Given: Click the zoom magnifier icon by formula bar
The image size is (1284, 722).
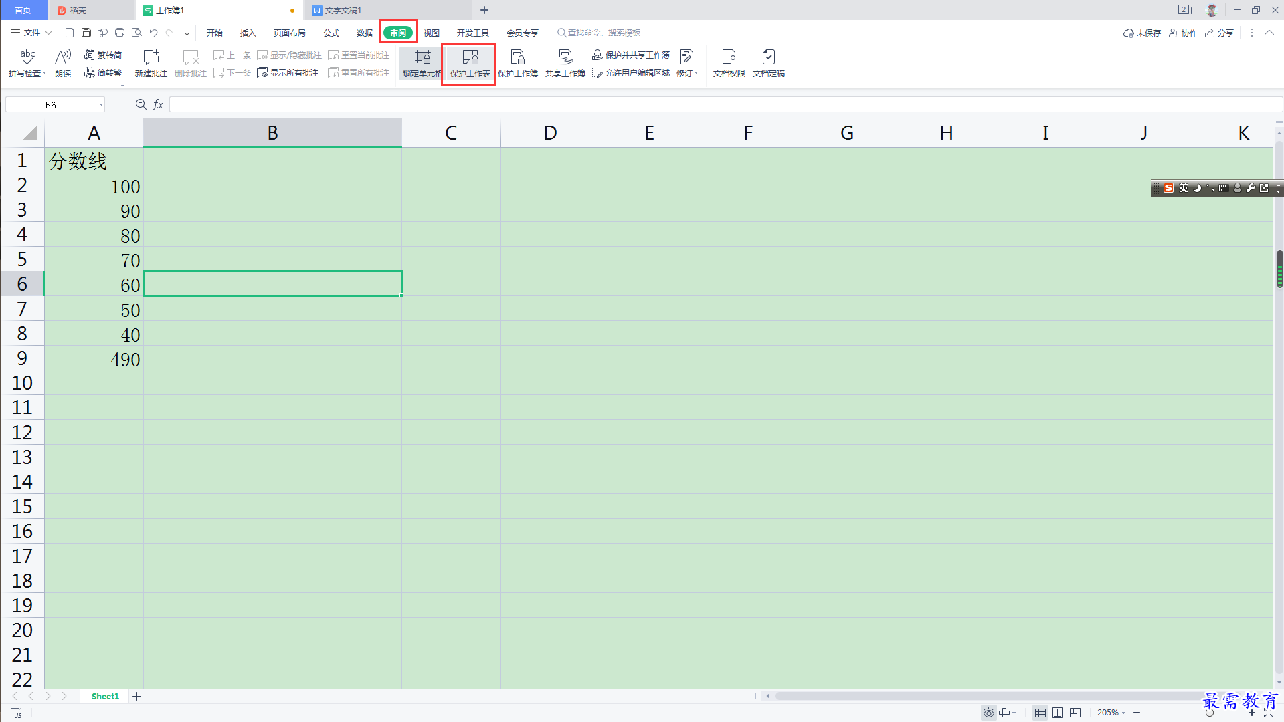Looking at the screenshot, I should (141, 104).
